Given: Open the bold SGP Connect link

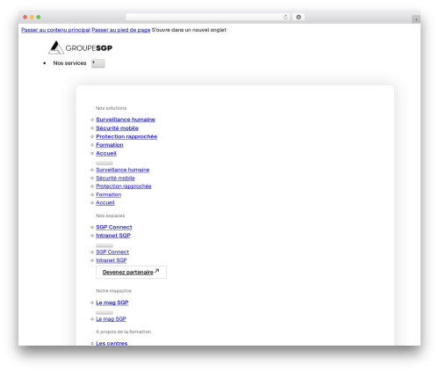Looking at the screenshot, I should (114, 227).
